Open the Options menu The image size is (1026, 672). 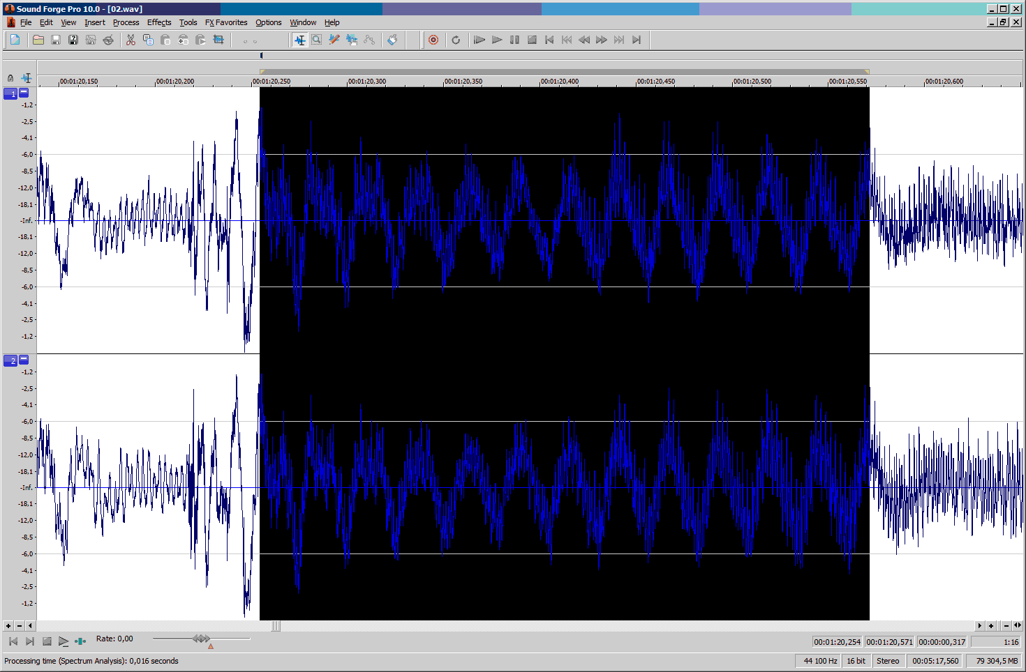click(269, 22)
